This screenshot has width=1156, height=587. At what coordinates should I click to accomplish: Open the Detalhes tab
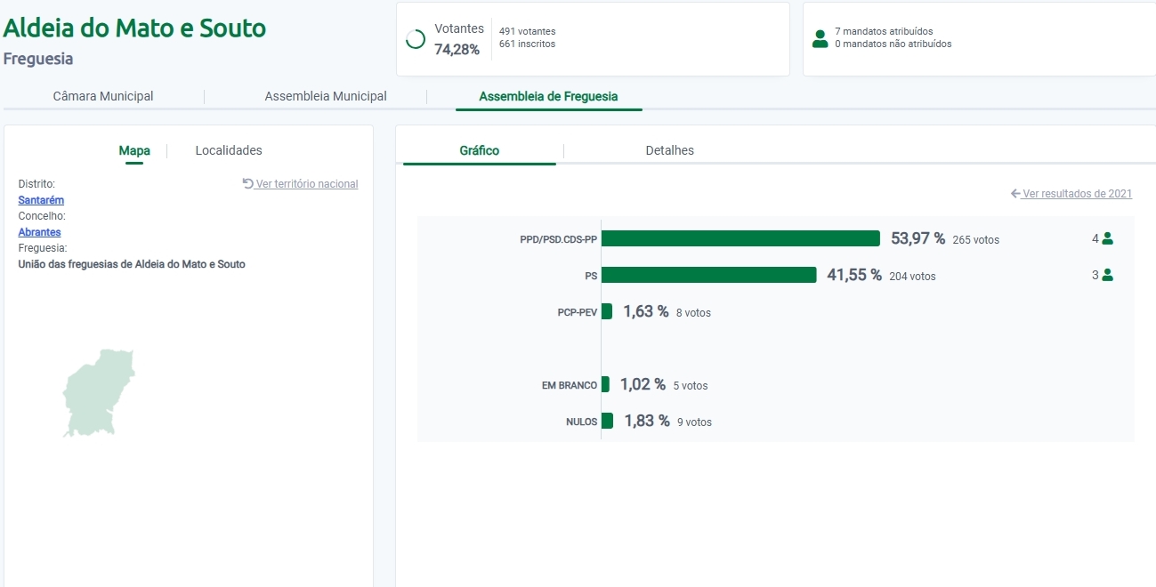pos(669,150)
